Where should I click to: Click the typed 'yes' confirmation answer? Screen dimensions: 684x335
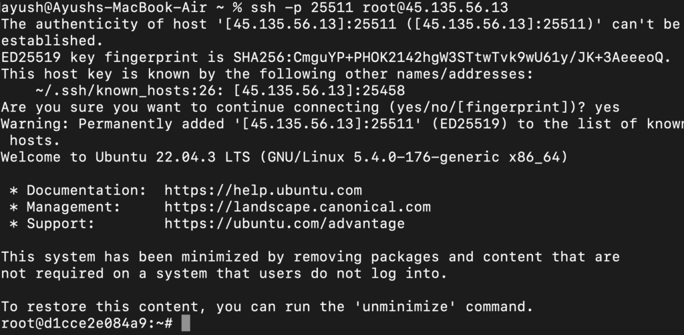click(x=607, y=107)
